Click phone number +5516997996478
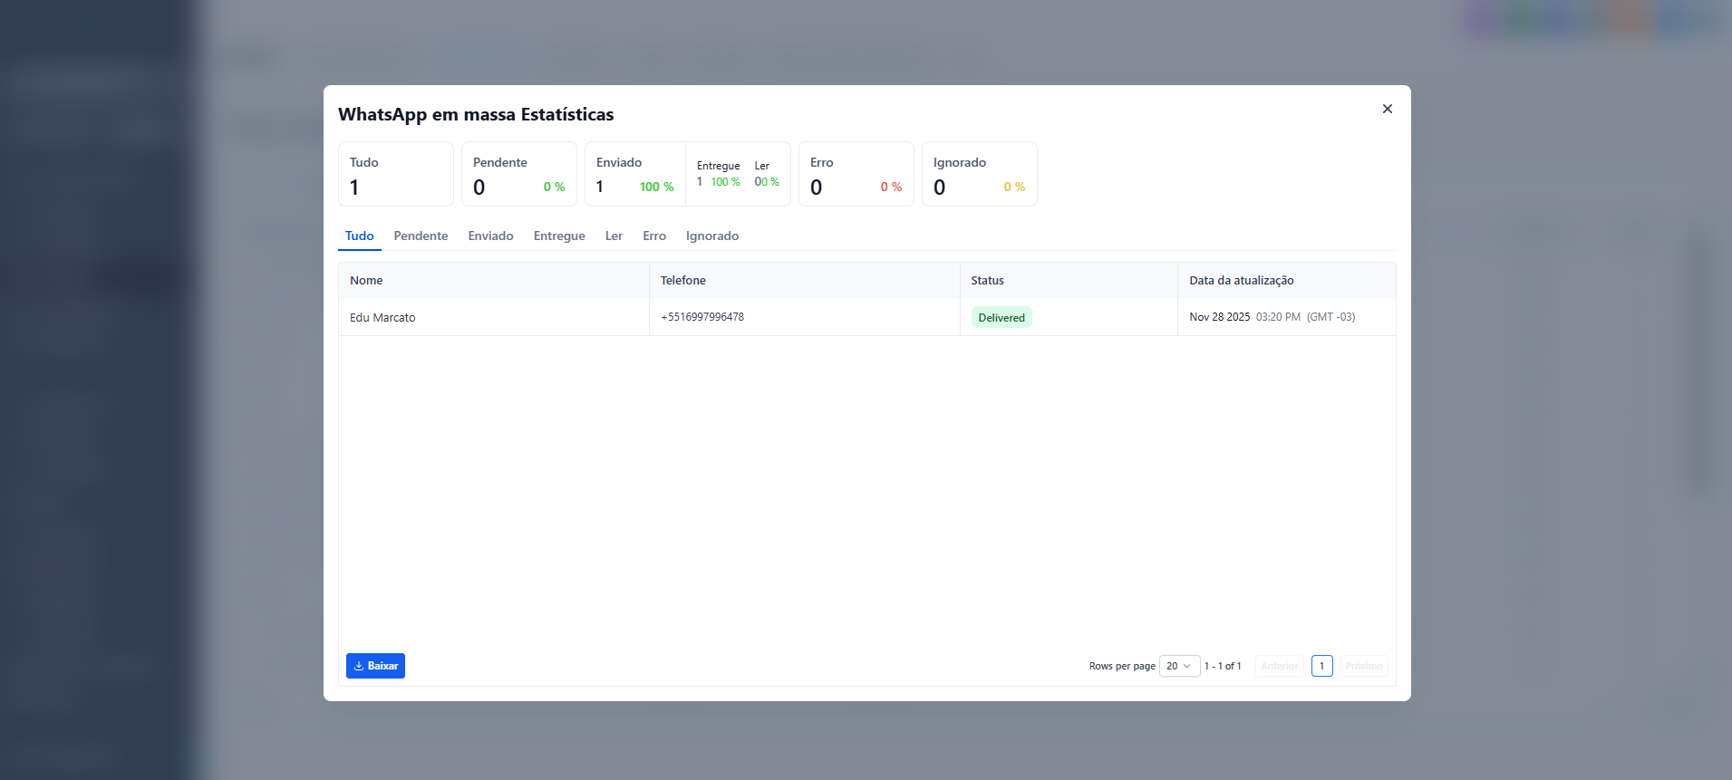1732x780 pixels. (x=702, y=317)
